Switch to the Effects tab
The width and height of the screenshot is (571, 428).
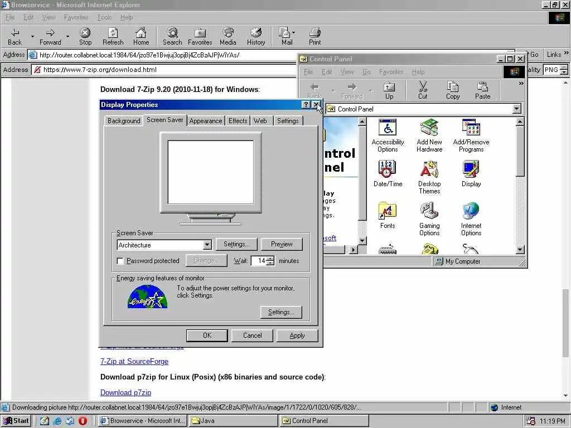(x=238, y=121)
